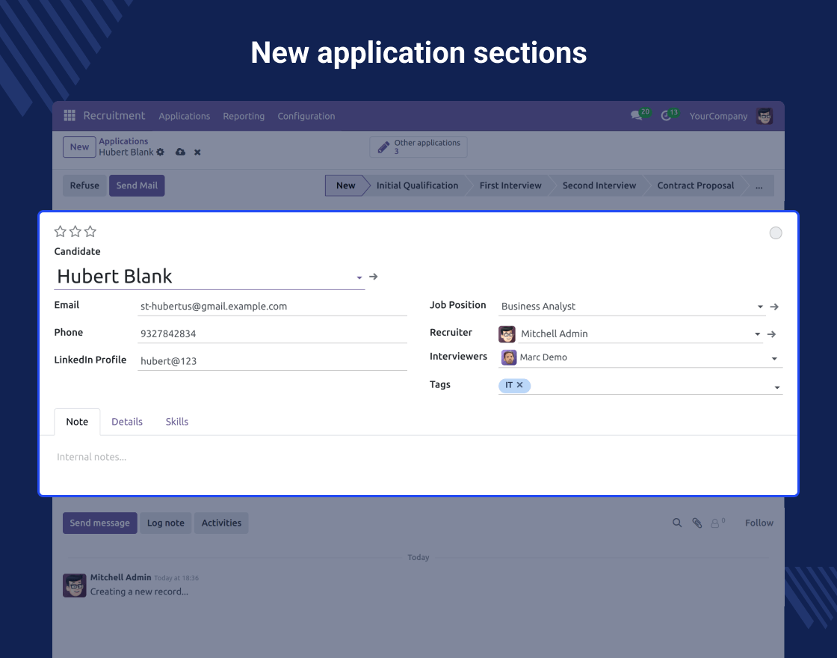
Task: Open the apps grid menu icon
Action: pos(70,115)
